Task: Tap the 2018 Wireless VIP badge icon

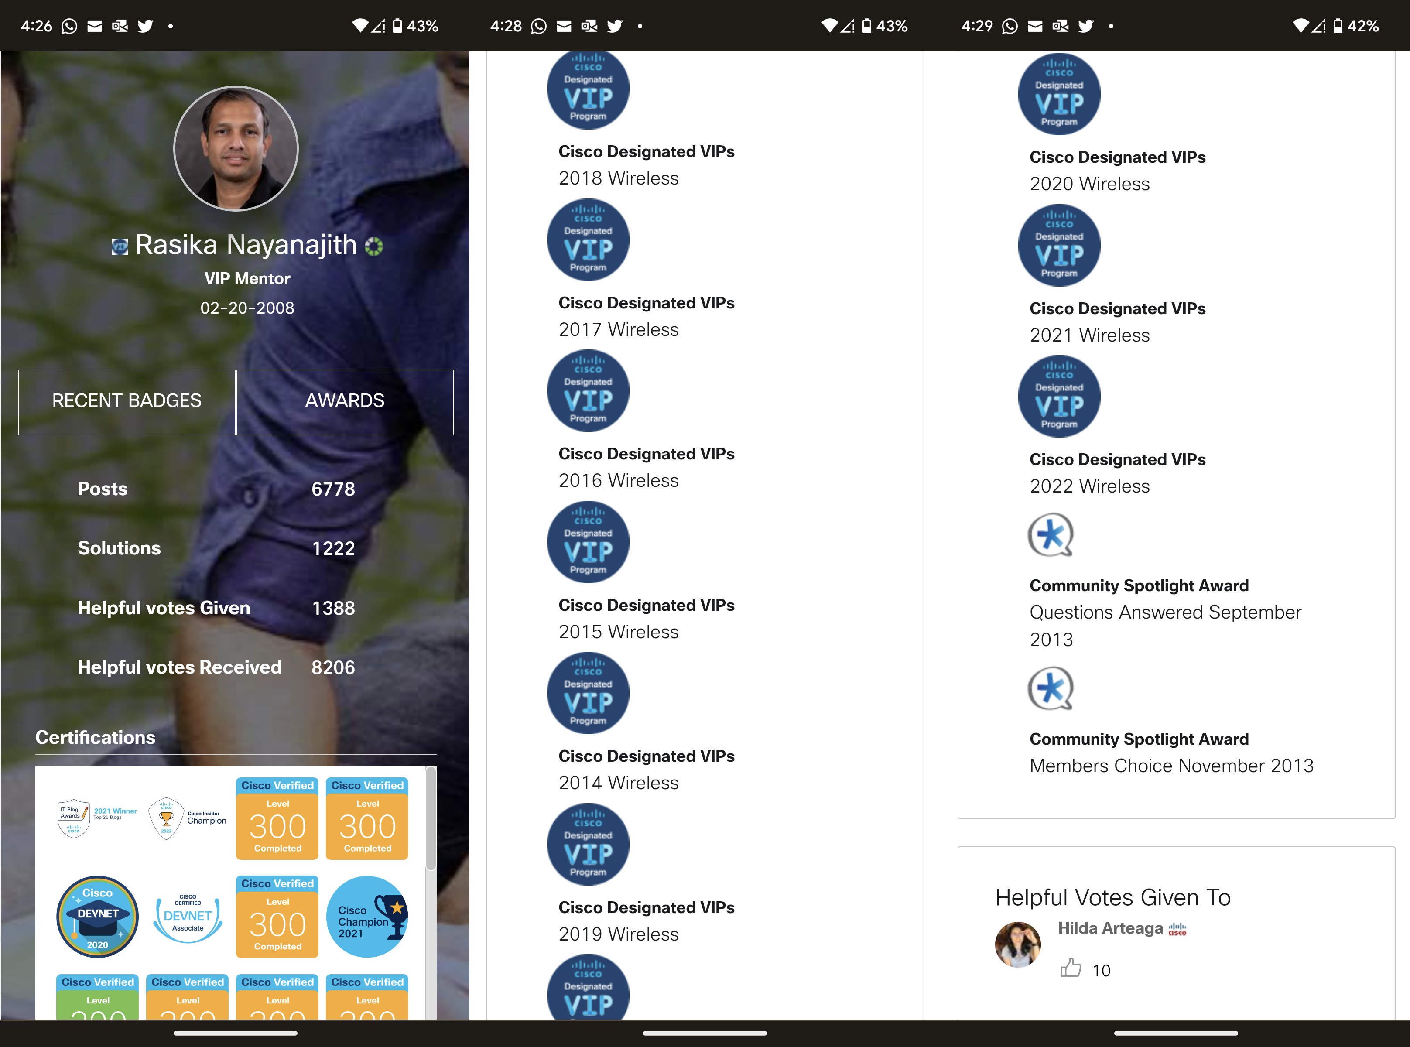Action: tap(588, 90)
